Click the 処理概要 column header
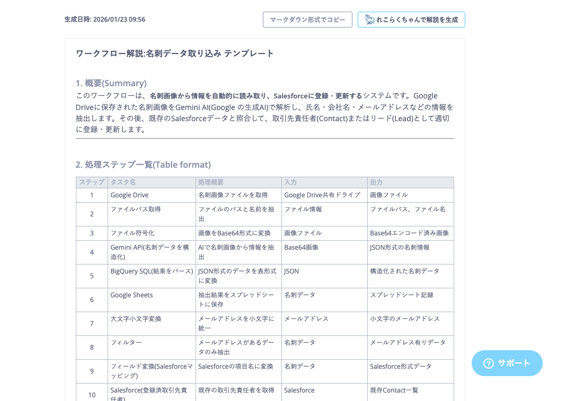The image size is (566, 401). pos(211,182)
